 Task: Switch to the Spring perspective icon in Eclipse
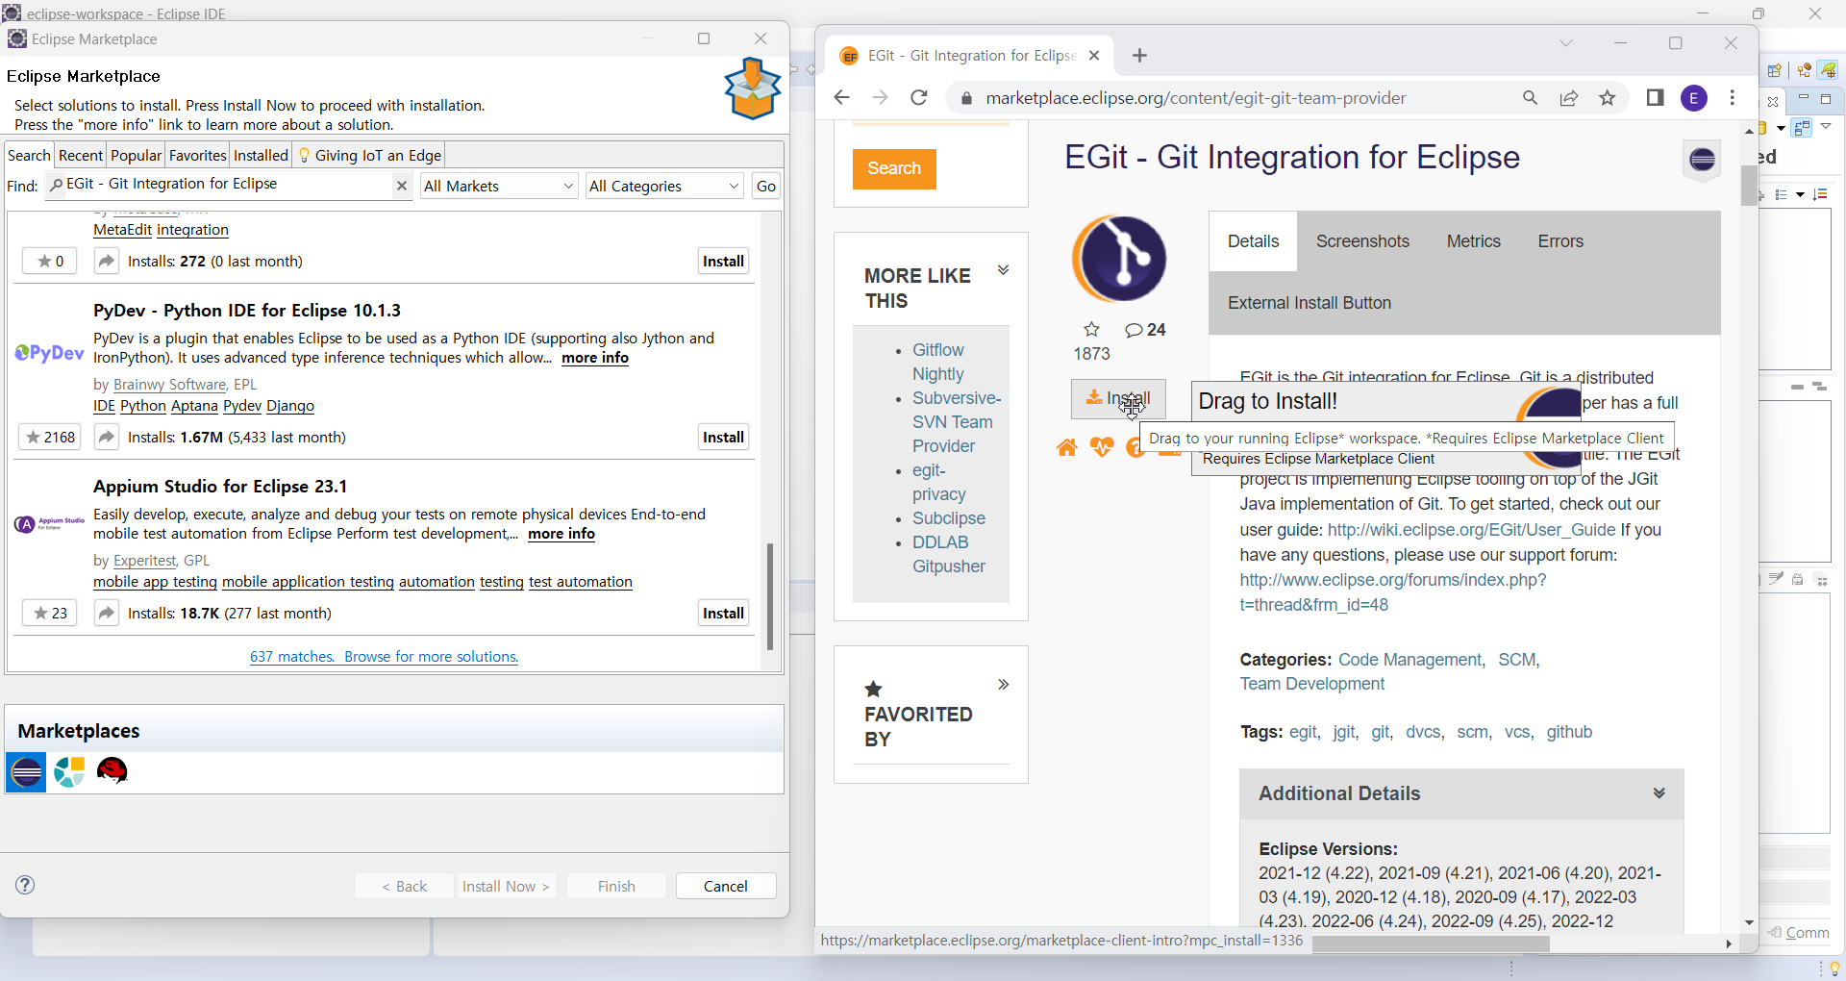tap(1828, 70)
